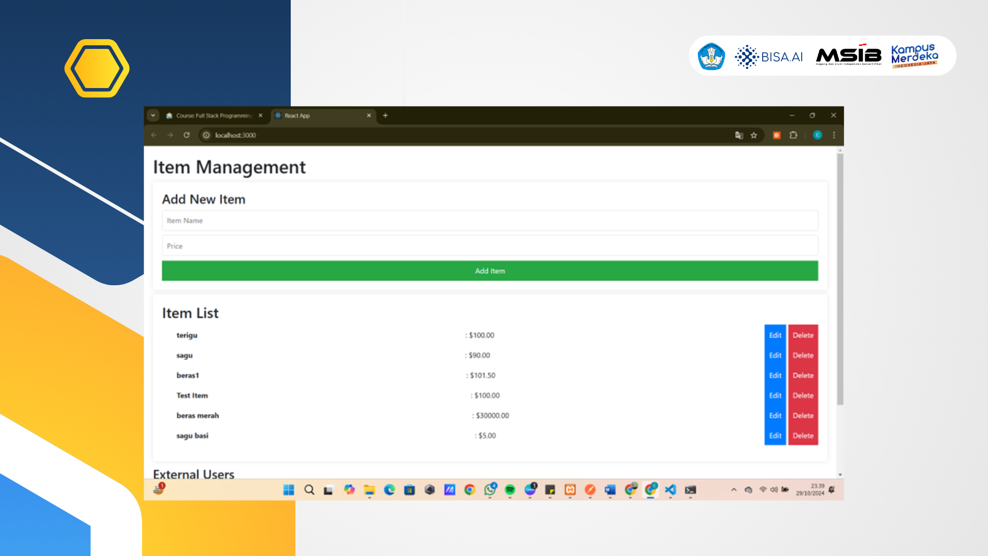The width and height of the screenshot is (988, 556).
Task: Reload the localhost page
Action: point(186,135)
